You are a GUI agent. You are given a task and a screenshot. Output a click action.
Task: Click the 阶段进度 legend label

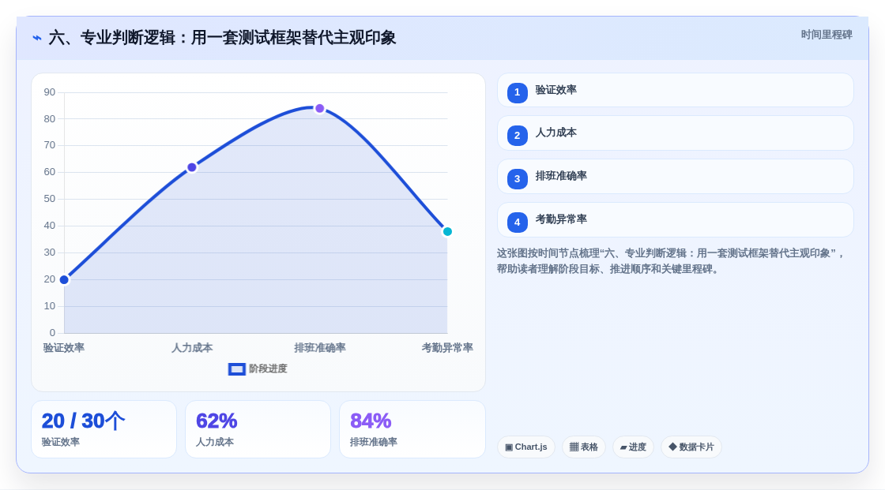click(x=268, y=368)
